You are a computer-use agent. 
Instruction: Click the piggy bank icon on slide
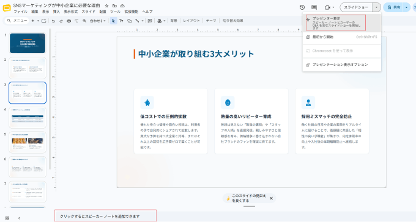point(147,102)
